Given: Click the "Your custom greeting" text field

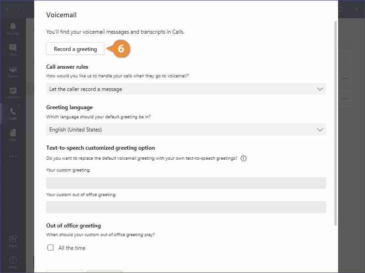Looking at the screenshot, I should click(186, 183).
